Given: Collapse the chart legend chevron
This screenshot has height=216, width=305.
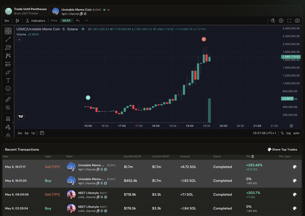Looking at the screenshot, I should tap(19, 40).
